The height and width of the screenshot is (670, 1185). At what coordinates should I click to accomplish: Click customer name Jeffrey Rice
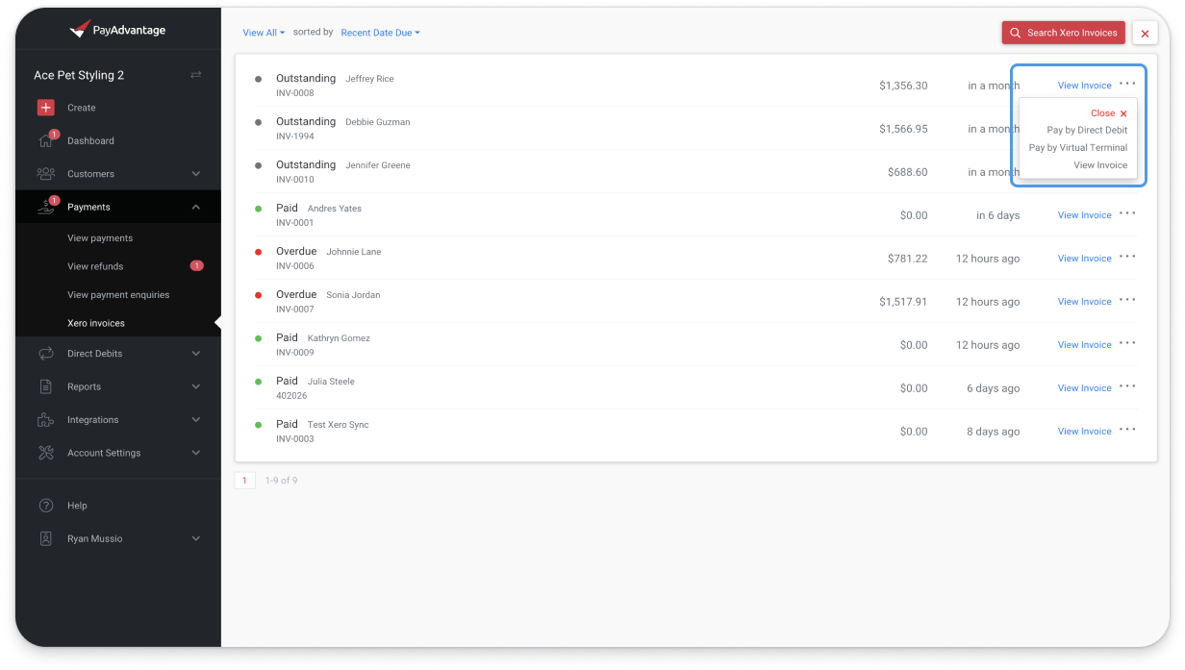tap(369, 79)
